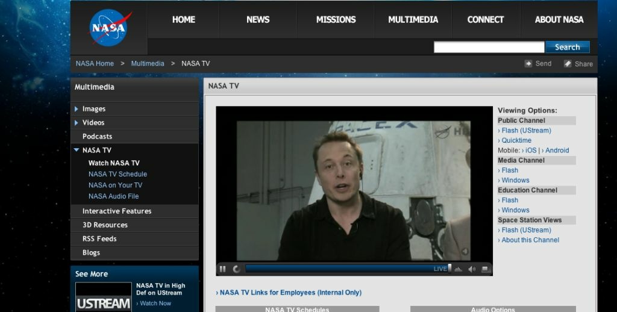The width and height of the screenshot is (617, 312).
Task: Open the CONNECT menu
Action: [x=485, y=19]
